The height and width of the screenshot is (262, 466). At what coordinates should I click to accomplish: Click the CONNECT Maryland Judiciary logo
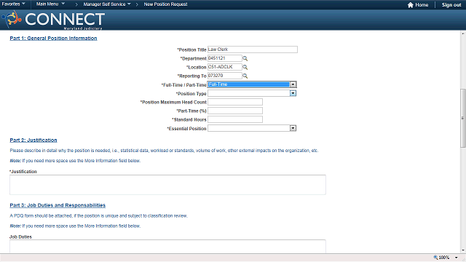(x=53, y=20)
